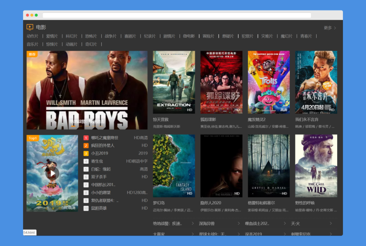Select the 爱情片 category

tap(52, 36)
